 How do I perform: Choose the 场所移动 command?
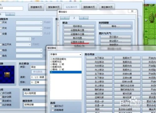(79, 26)
